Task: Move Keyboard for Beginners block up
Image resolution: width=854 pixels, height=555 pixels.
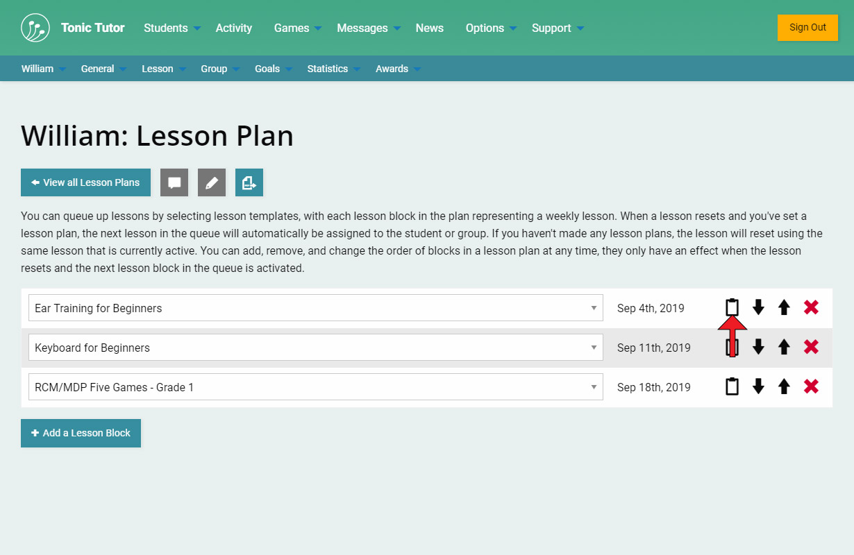Action: click(784, 347)
